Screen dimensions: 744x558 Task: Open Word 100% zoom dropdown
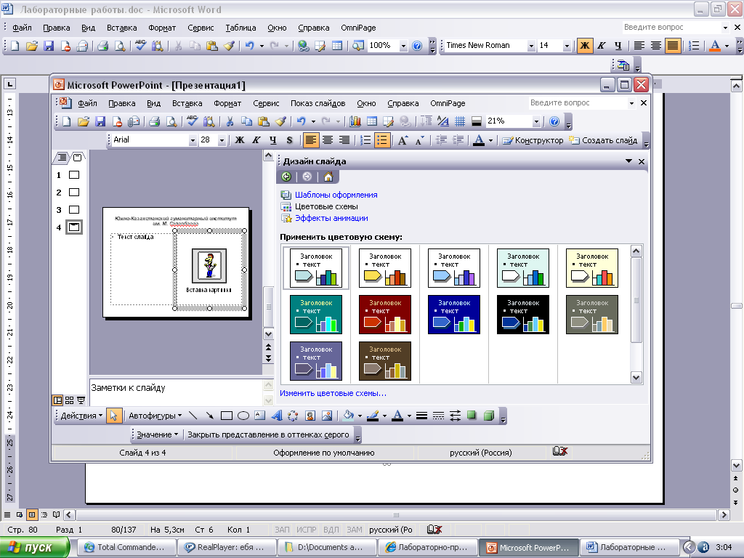pyautogui.click(x=403, y=46)
